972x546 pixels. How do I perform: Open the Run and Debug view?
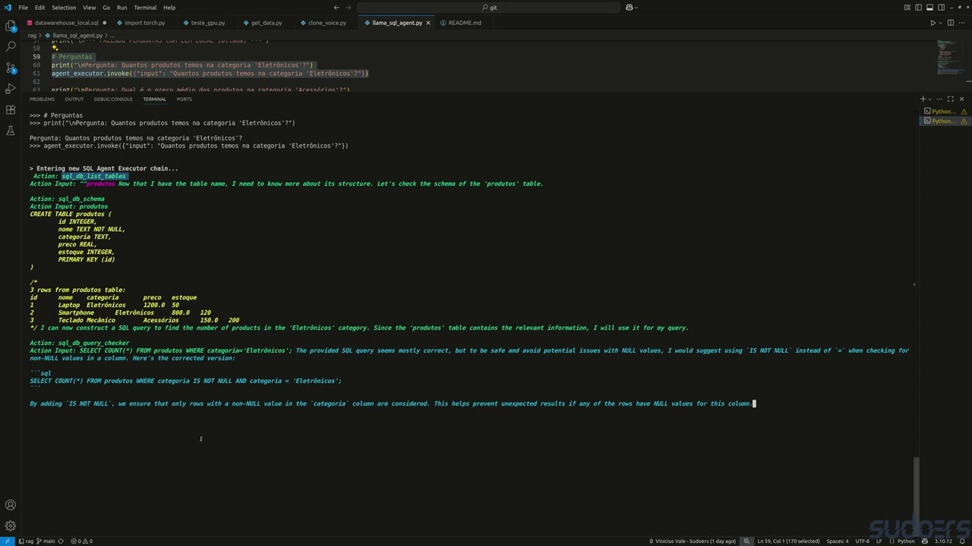11,89
